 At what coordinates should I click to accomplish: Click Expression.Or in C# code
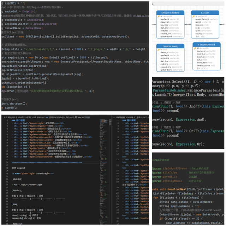[189, 144]
